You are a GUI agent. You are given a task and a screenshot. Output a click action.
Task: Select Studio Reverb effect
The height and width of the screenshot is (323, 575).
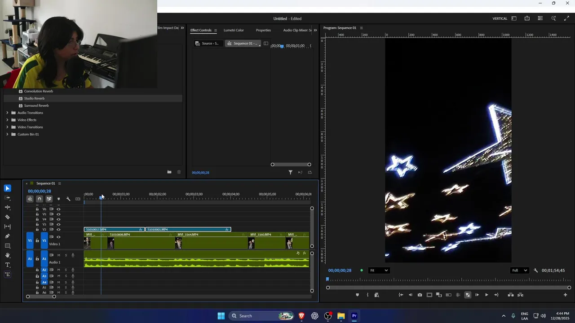34,98
